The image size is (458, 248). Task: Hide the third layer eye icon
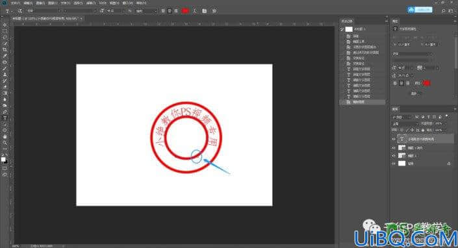tap(394, 156)
